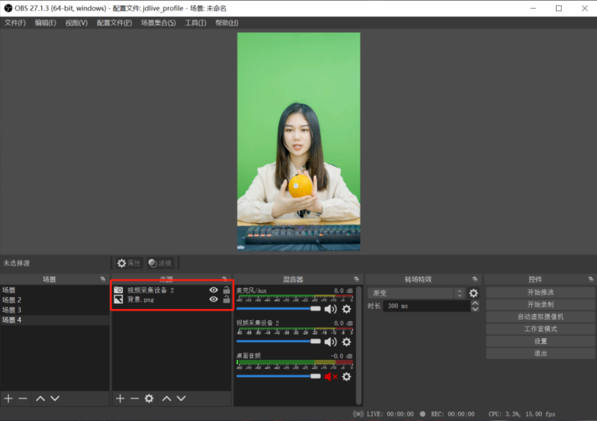The width and height of the screenshot is (597, 421).
Task: Click the 开始推流 button
Action: pyautogui.click(x=540, y=293)
